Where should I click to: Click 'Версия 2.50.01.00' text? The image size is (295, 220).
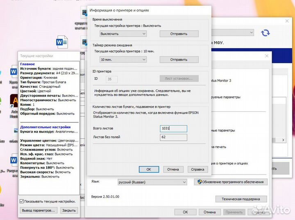(x=105, y=197)
